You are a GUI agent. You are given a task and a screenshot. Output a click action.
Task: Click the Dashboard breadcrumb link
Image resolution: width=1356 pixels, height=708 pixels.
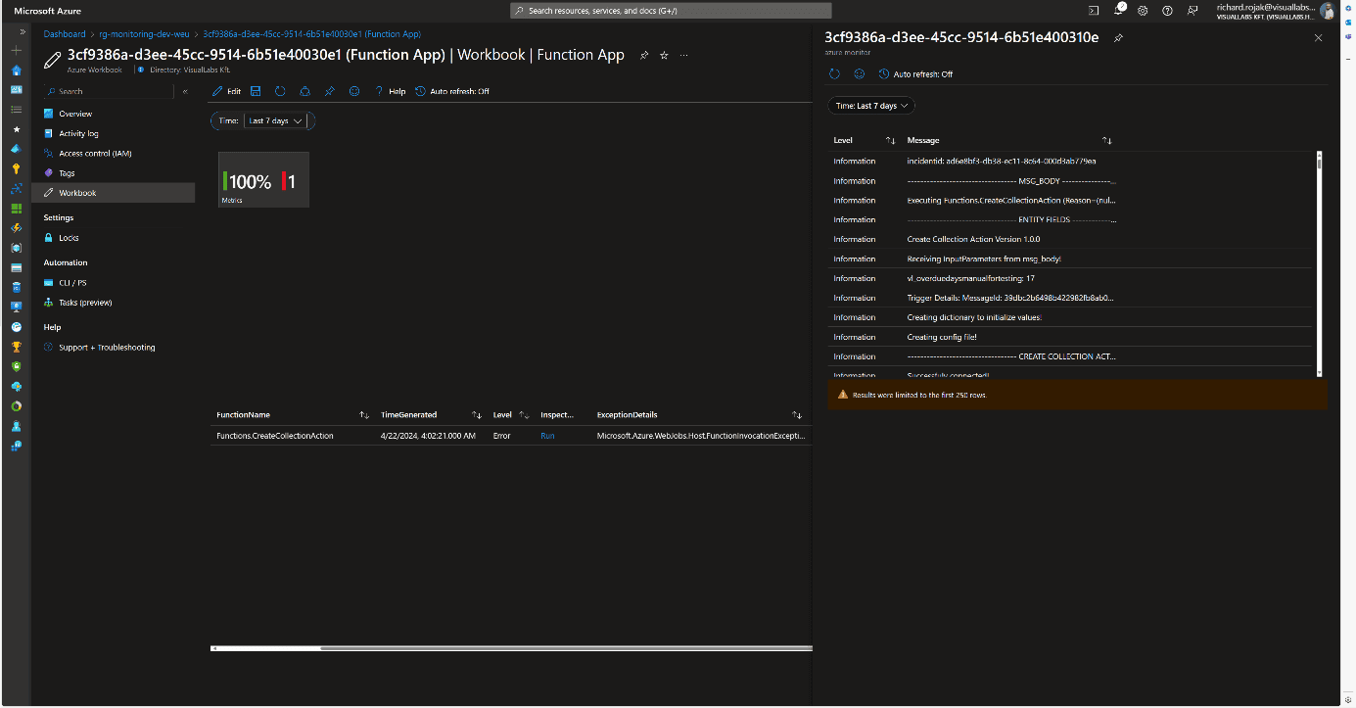[x=65, y=33]
